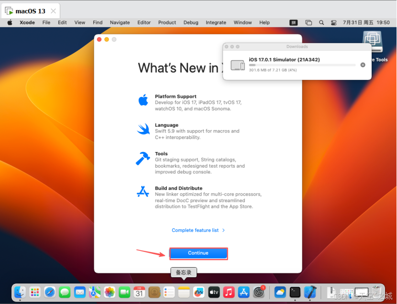Image resolution: width=397 pixels, height=304 pixels.
Task: Open Launchpad from the Dock
Action: pos(35,293)
